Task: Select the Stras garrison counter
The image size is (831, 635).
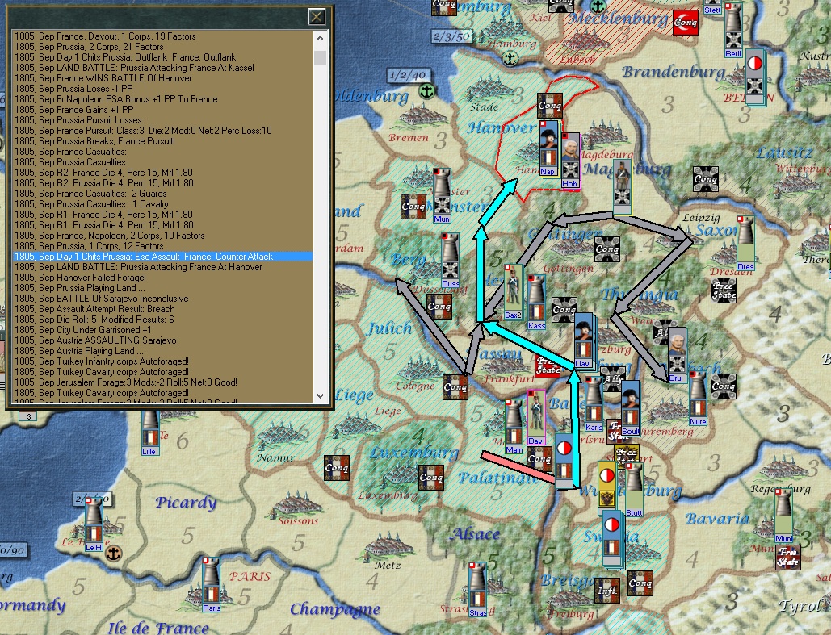Action: [477, 590]
